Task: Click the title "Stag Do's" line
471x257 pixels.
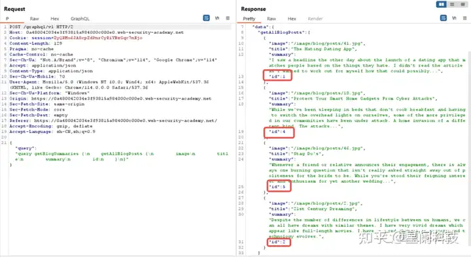Action: 296,154
